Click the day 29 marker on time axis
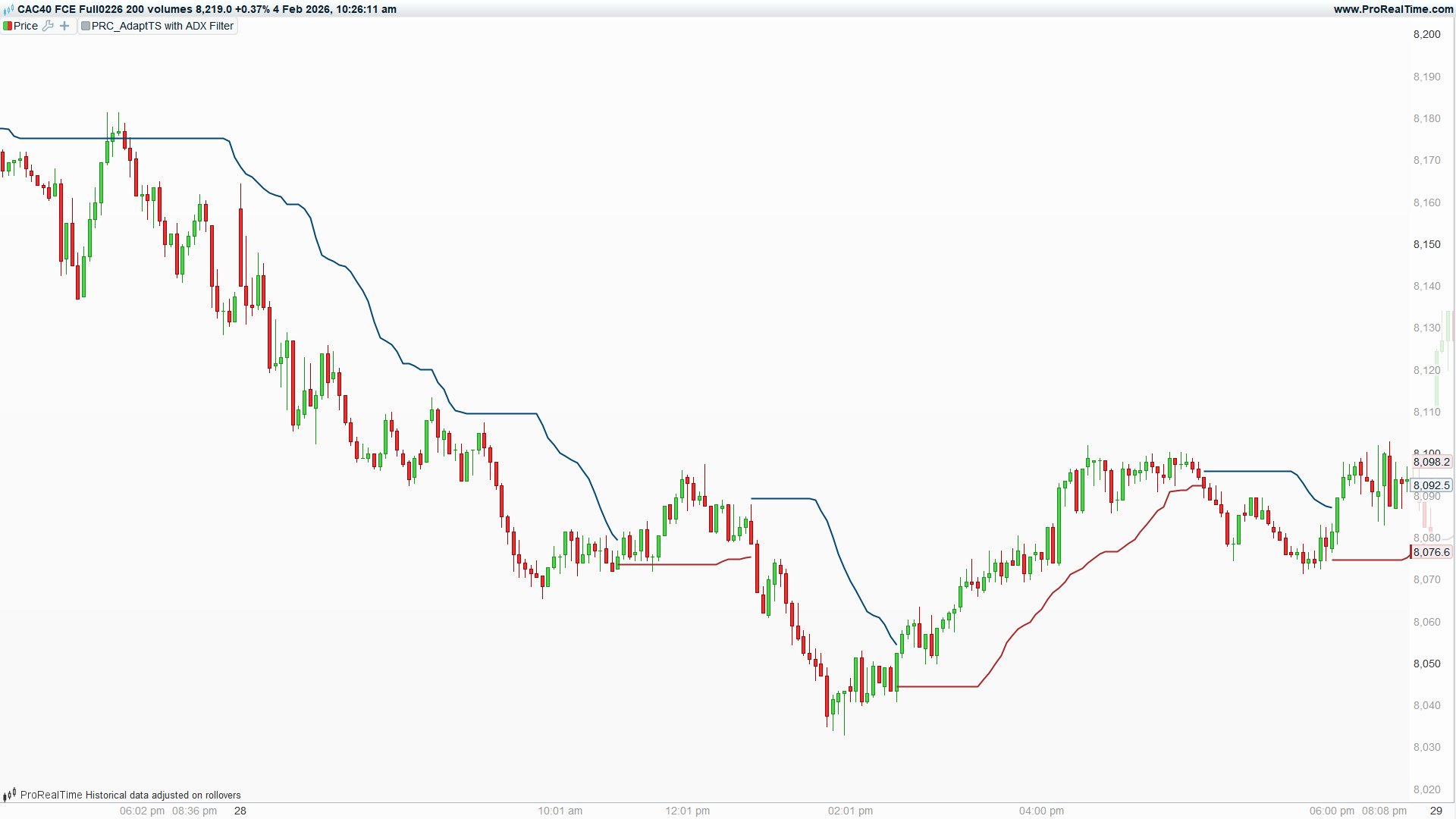Viewport: 1456px width, 819px height. [1436, 811]
